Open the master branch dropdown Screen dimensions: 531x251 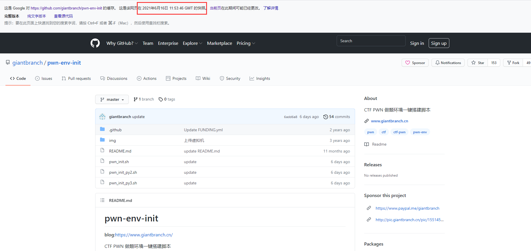tap(112, 99)
